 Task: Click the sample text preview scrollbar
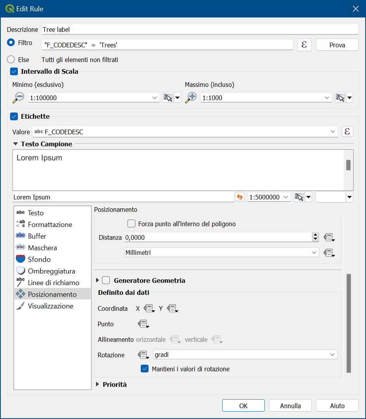tap(348, 165)
